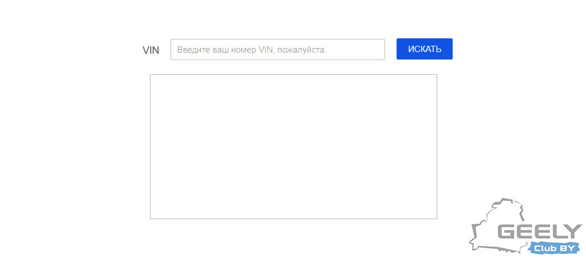Image resolution: width=586 pixels, height=262 pixels.
Task: Click inside the empty results box
Action: pyautogui.click(x=294, y=146)
